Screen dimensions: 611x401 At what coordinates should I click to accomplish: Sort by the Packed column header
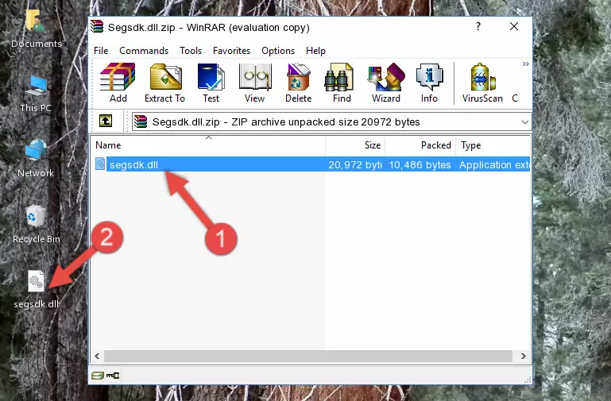tap(420, 145)
